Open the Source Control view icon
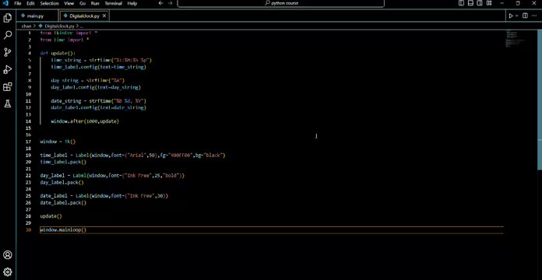Image resolution: width=542 pixels, height=280 pixels. coord(8,52)
